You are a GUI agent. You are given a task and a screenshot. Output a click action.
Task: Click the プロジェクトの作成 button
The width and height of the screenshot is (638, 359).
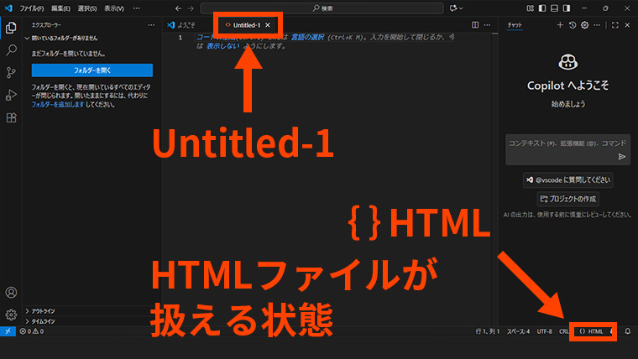tap(567, 199)
